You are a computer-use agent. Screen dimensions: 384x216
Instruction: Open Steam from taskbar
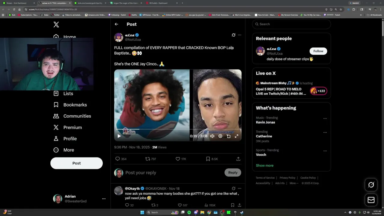[242, 212]
